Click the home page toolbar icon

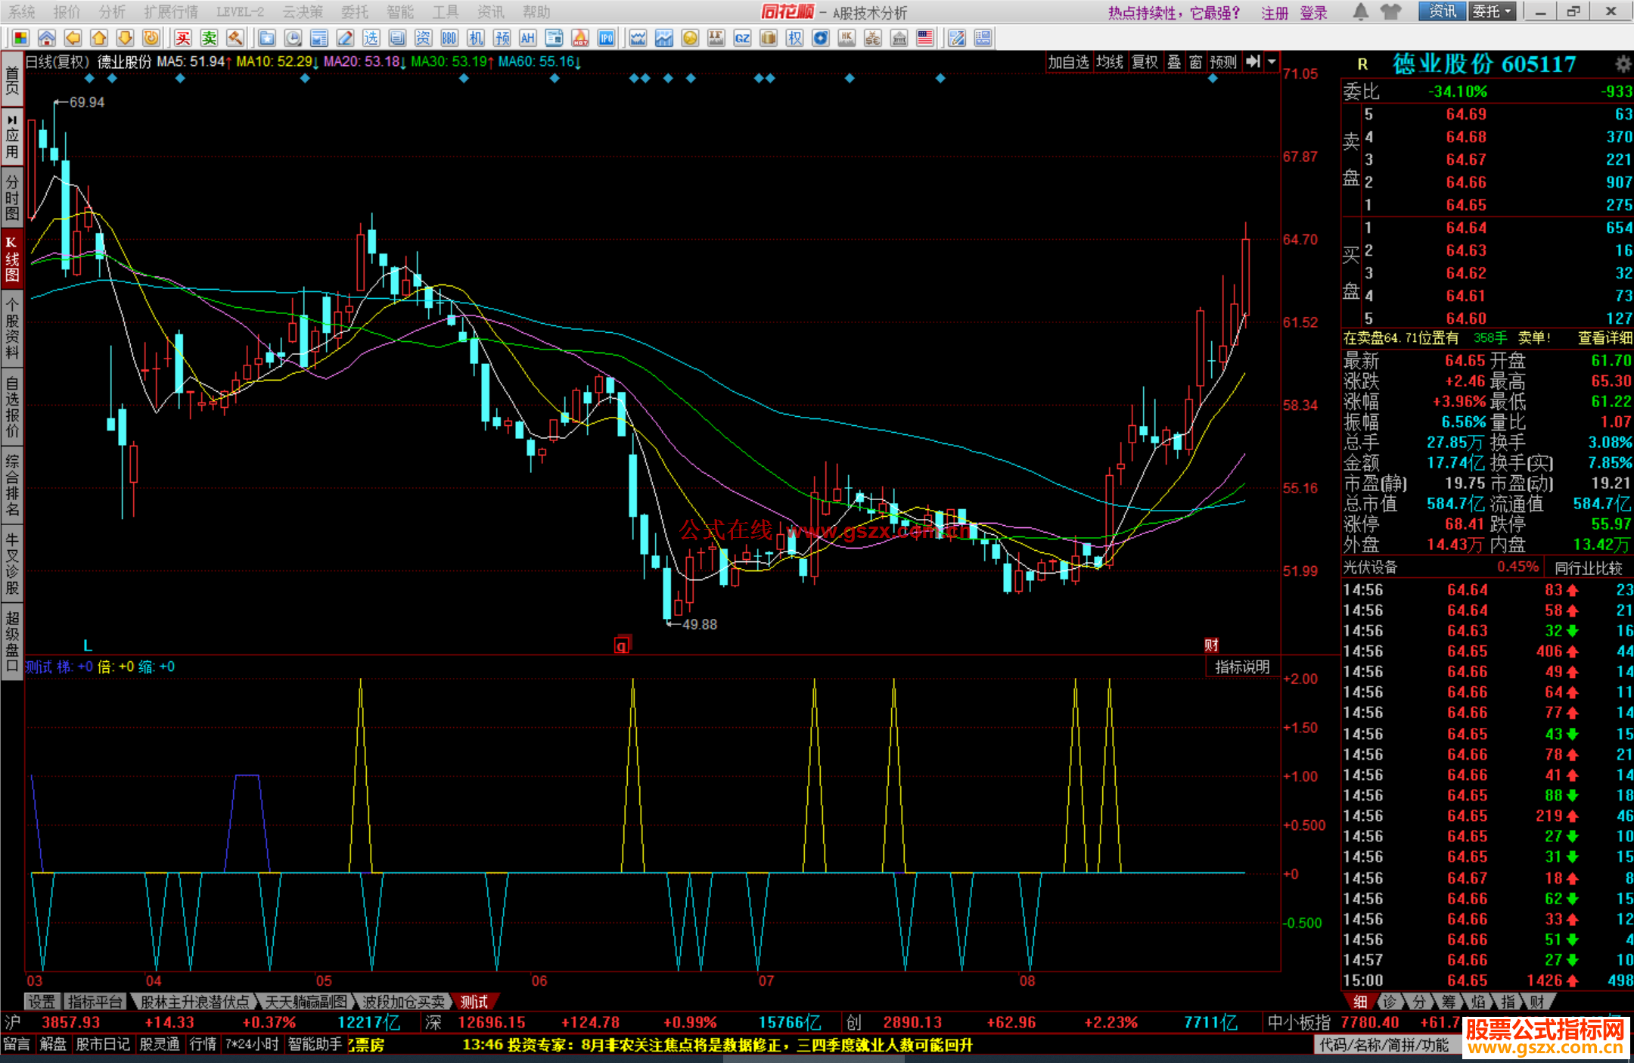coord(47,38)
